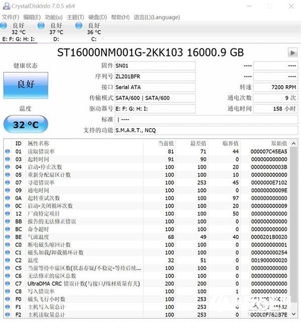Screen dimensions: 301x322
Task: Click the status dot for attribute C0
Action: click(8, 244)
